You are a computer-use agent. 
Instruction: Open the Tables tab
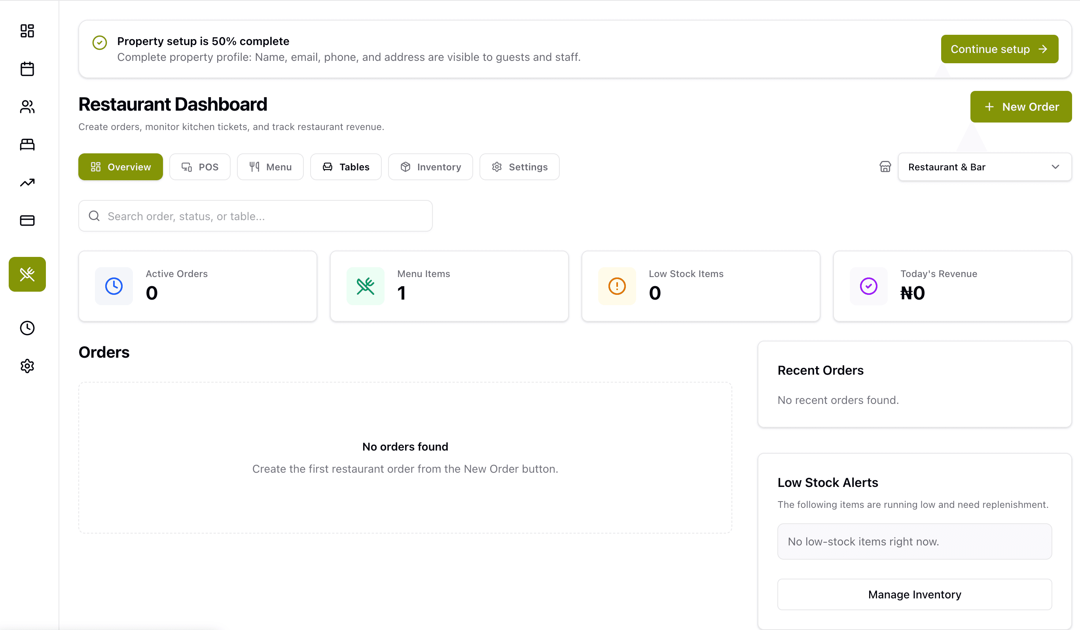point(346,167)
